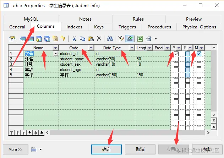Open Find a Row binoculars icon
224x158 pixels.
click(x=110, y=39)
